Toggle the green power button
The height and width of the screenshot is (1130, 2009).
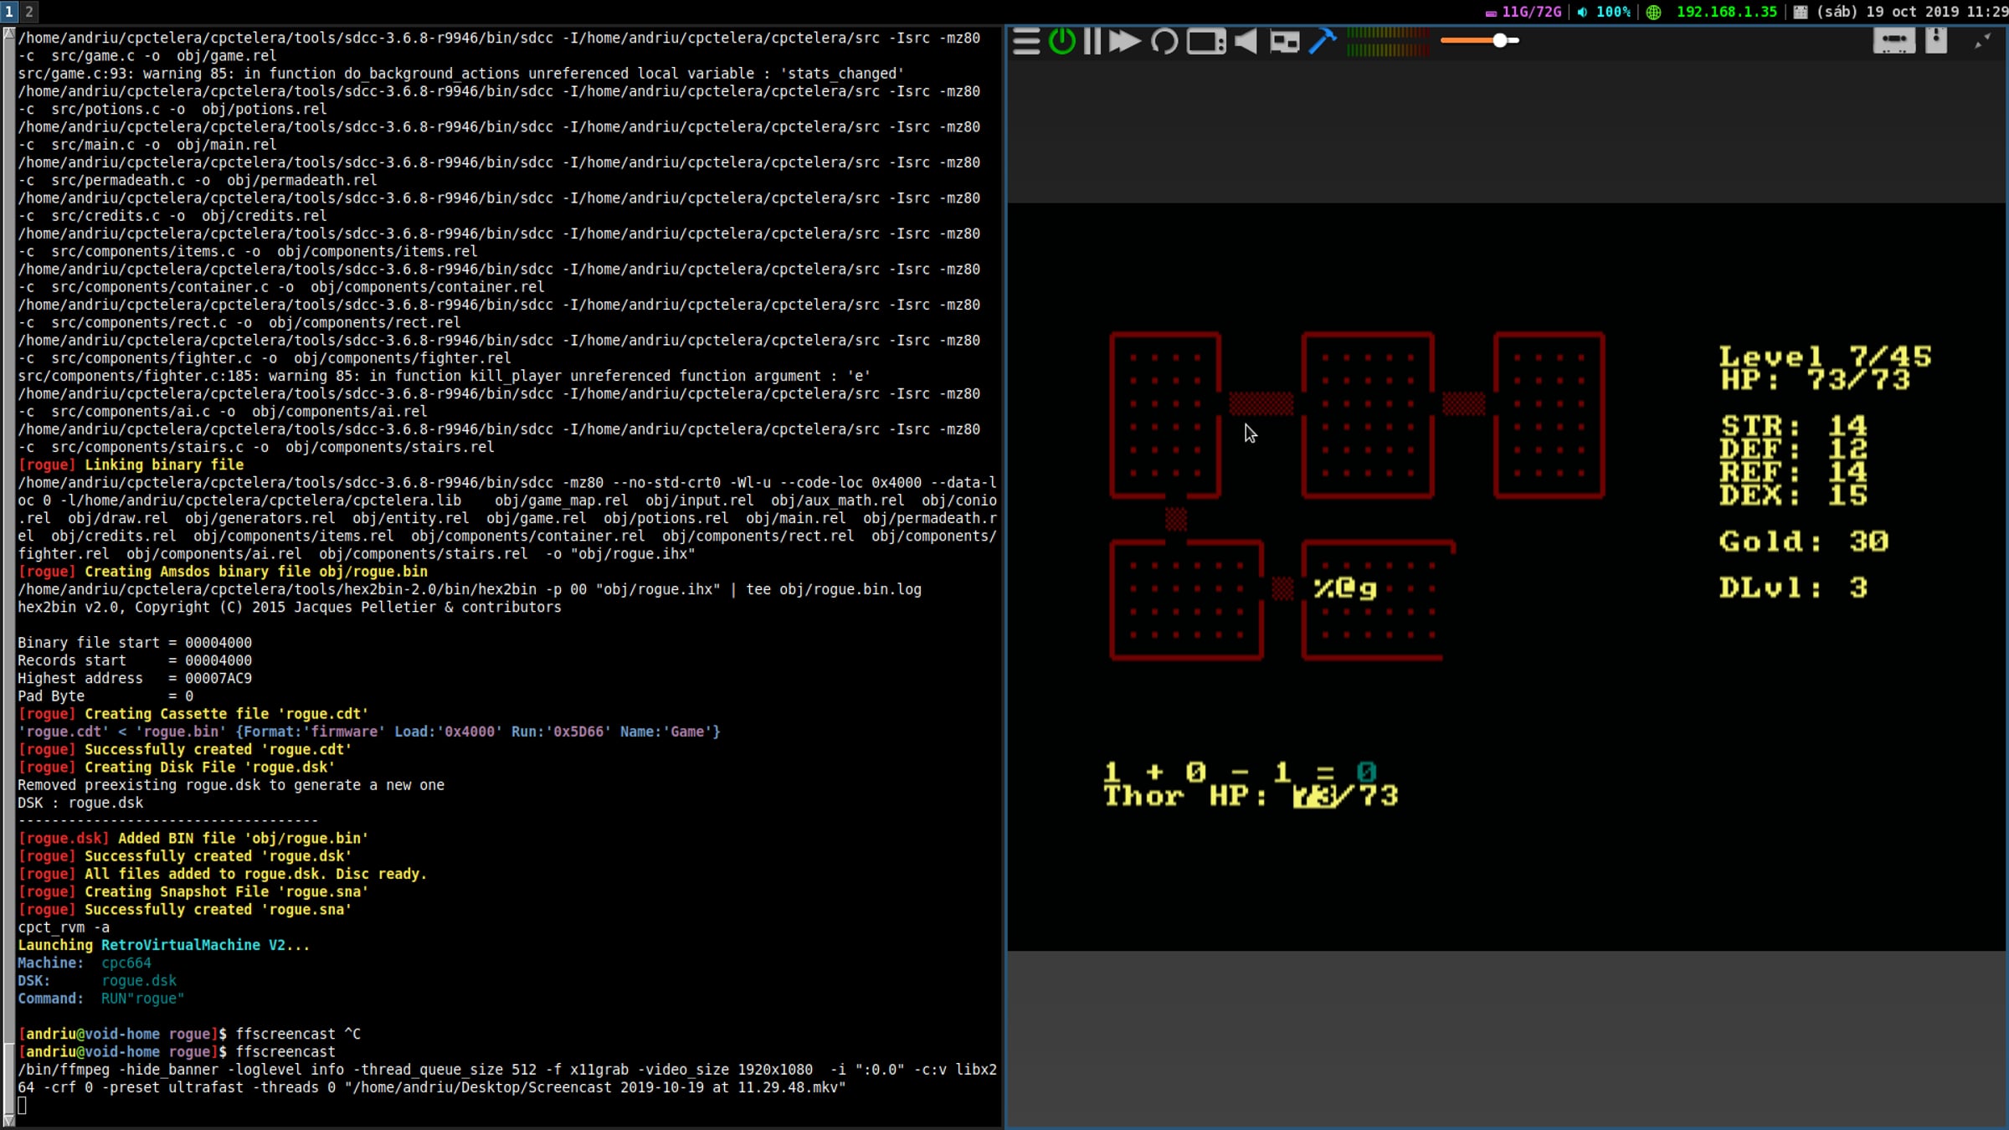click(1062, 41)
